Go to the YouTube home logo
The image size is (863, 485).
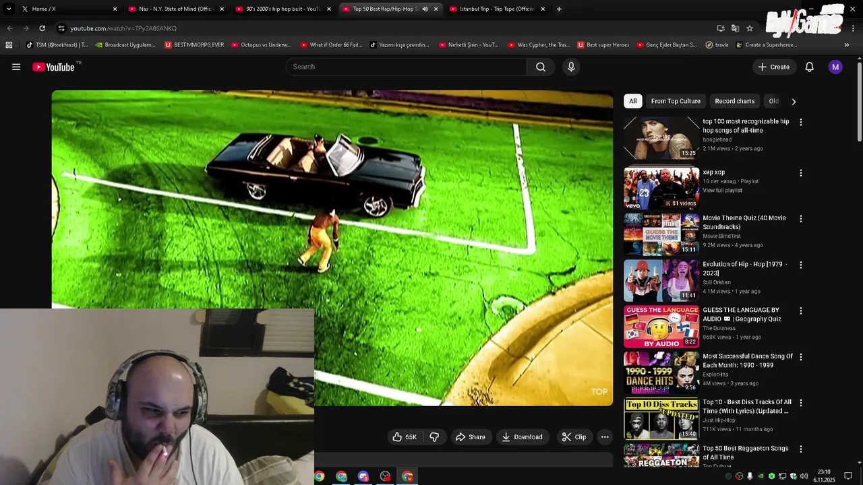click(53, 67)
